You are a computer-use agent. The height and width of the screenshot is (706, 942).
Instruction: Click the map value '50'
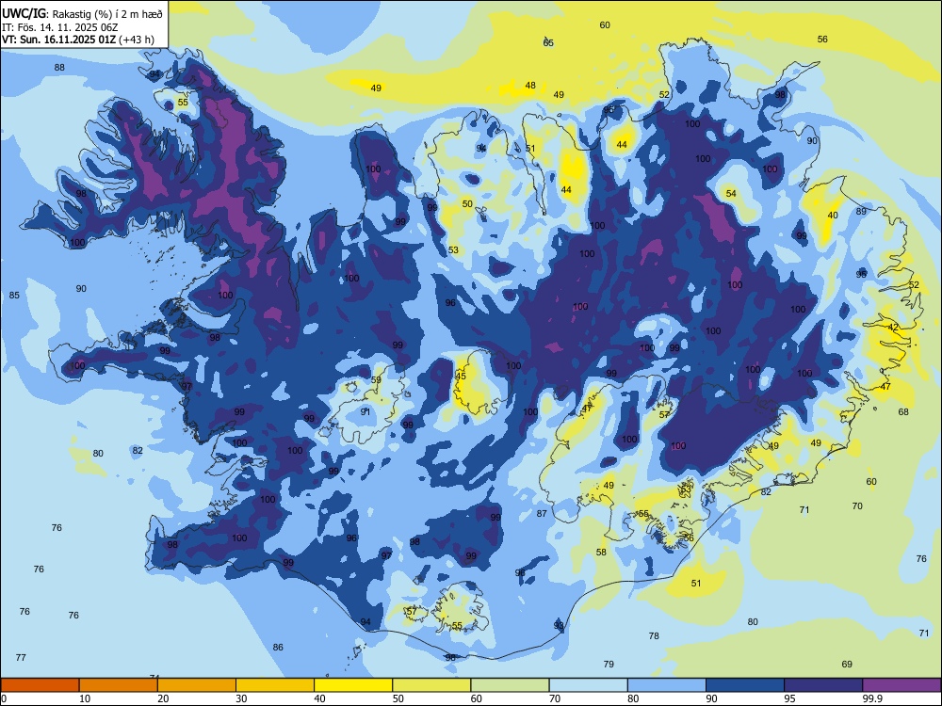point(467,204)
